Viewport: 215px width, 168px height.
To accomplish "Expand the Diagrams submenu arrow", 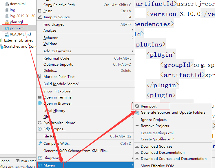I will click(132, 158).
